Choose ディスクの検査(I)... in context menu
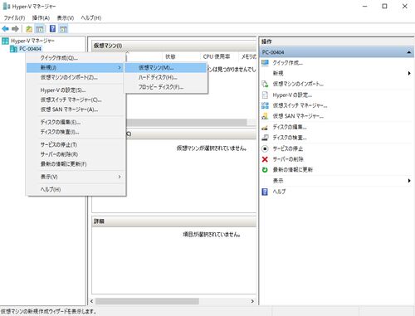The height and width of the screenshot is (316, 415). pyautogui.click(x=76, y=132)
